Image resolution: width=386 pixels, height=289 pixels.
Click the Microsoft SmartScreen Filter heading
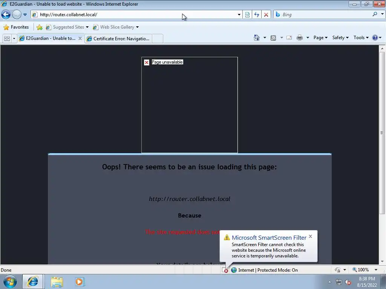(269, 238)
